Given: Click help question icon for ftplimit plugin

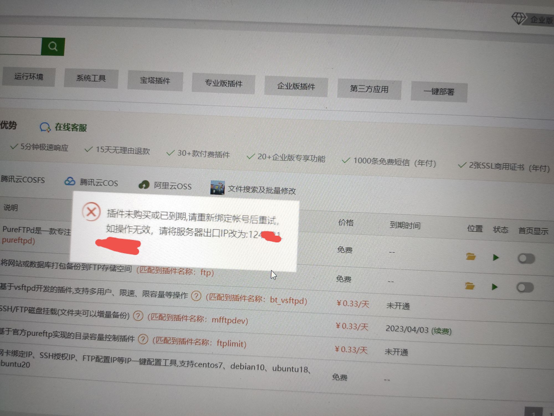Looking at the screenshot, I should click(143, 339).
